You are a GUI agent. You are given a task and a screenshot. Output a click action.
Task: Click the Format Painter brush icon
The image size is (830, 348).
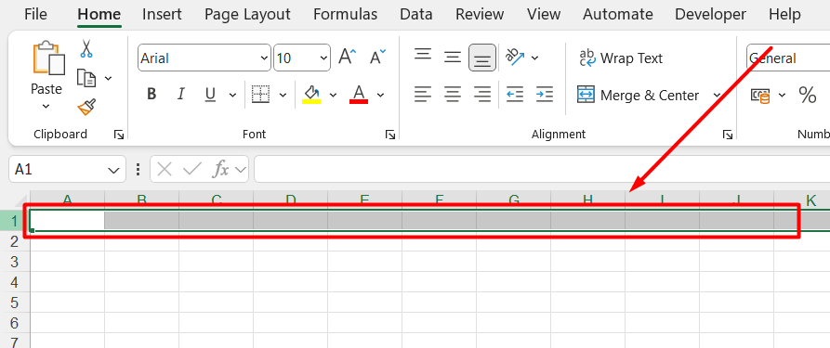(x=86, y=107)
